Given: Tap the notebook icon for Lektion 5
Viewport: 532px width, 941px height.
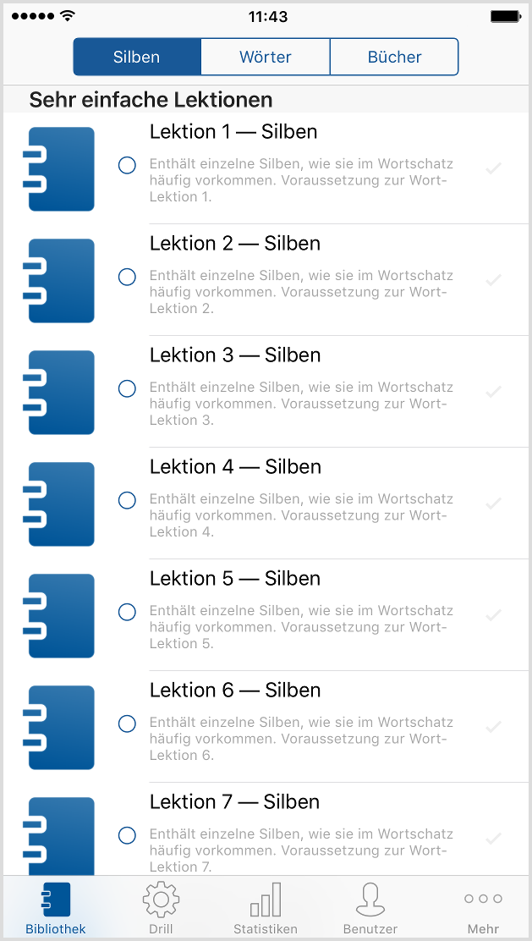Looking at the screenshot, I should tap(61, 616).
